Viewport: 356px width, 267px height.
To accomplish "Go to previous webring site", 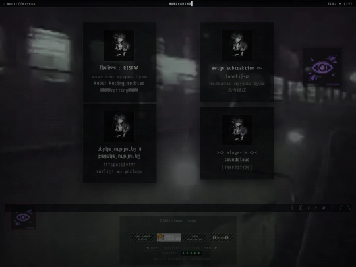I will [152, 247].
